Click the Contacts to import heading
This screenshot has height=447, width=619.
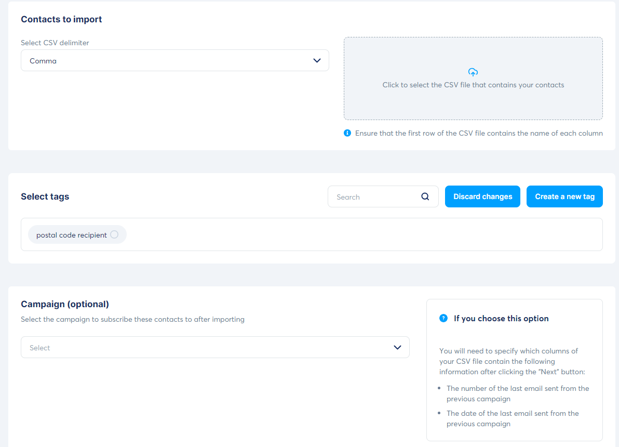tap(61, 19)
